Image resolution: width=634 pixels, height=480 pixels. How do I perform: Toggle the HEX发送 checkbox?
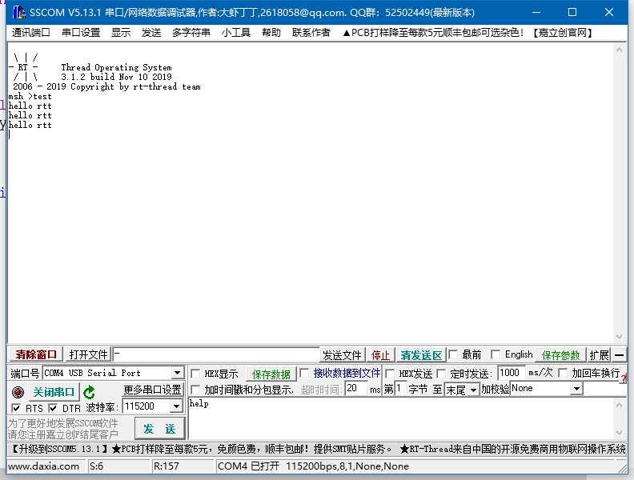[389, 374]
